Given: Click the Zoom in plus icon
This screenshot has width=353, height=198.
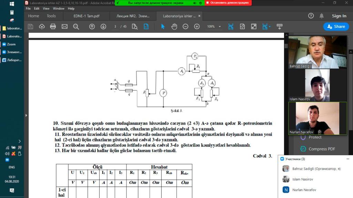Looking at the screenshot, I should 197,26.
